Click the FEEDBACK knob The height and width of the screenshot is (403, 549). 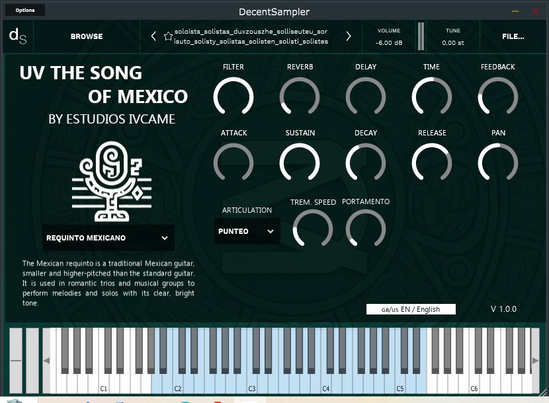(x=498, y=97)
